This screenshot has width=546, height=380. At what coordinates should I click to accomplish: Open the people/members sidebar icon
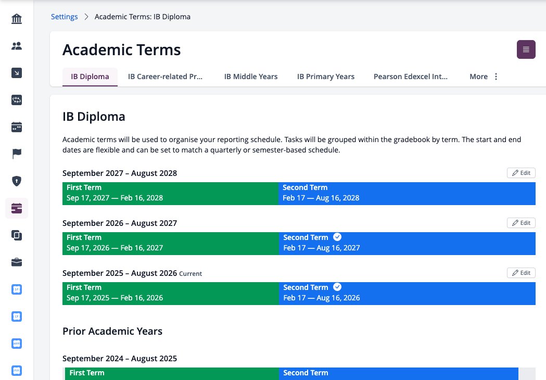tap(16, 46)
